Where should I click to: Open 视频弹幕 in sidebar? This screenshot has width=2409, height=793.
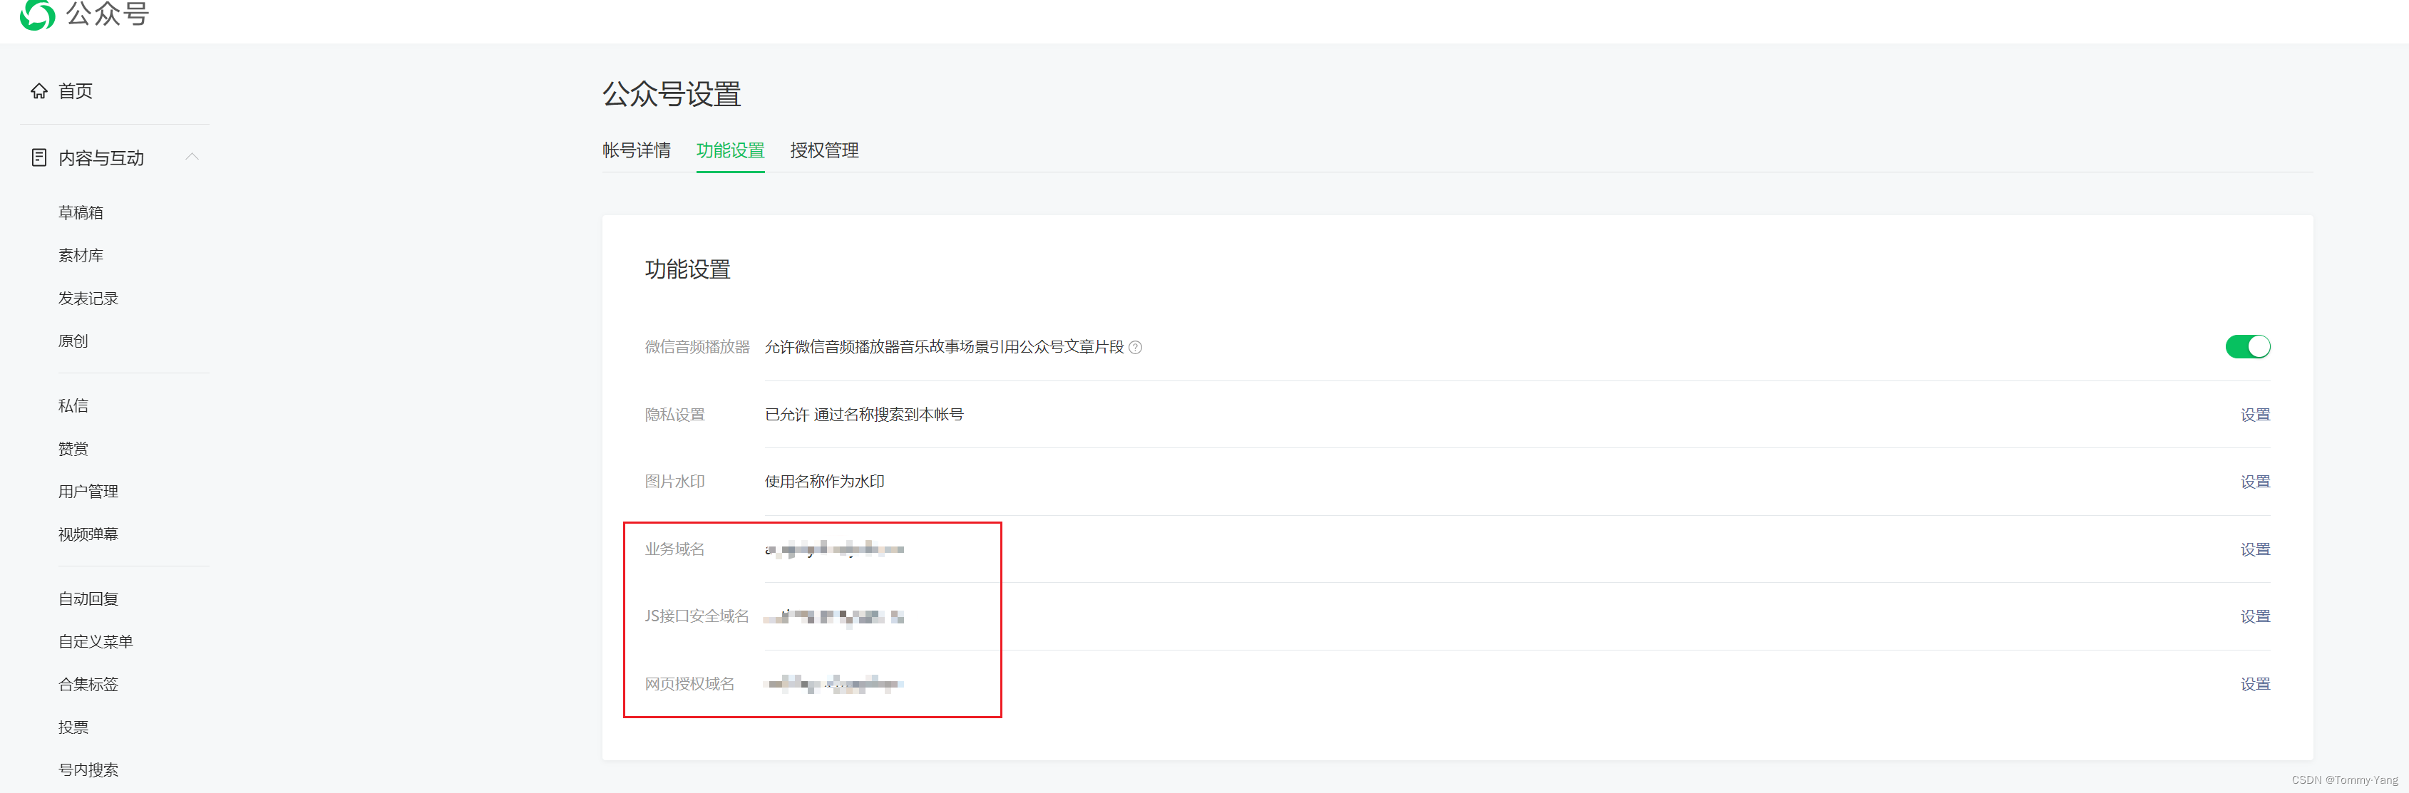tap(88, 534)
